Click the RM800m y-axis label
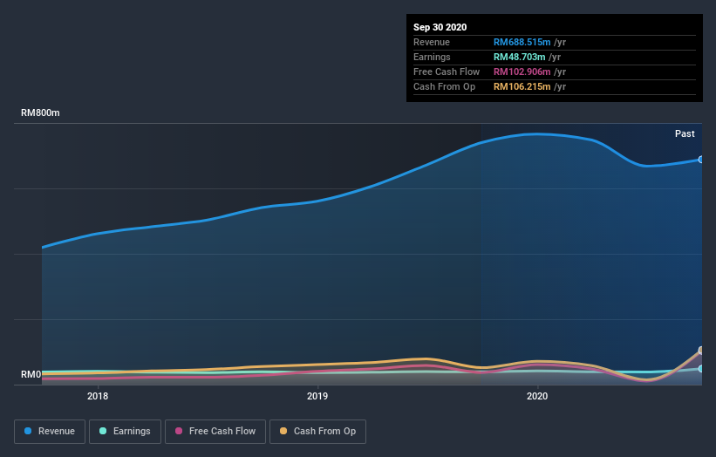 40,113
